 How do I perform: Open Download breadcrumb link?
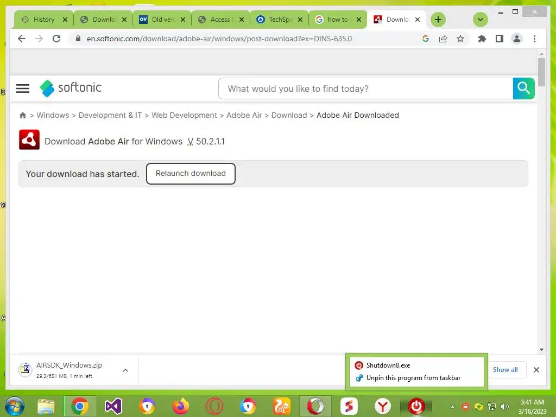point(289,115)
